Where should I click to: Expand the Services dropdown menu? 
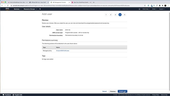tap(18, 9)
